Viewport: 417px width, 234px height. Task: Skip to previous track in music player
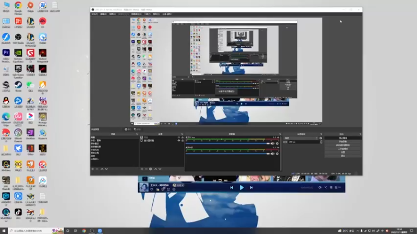pos(231,188)
